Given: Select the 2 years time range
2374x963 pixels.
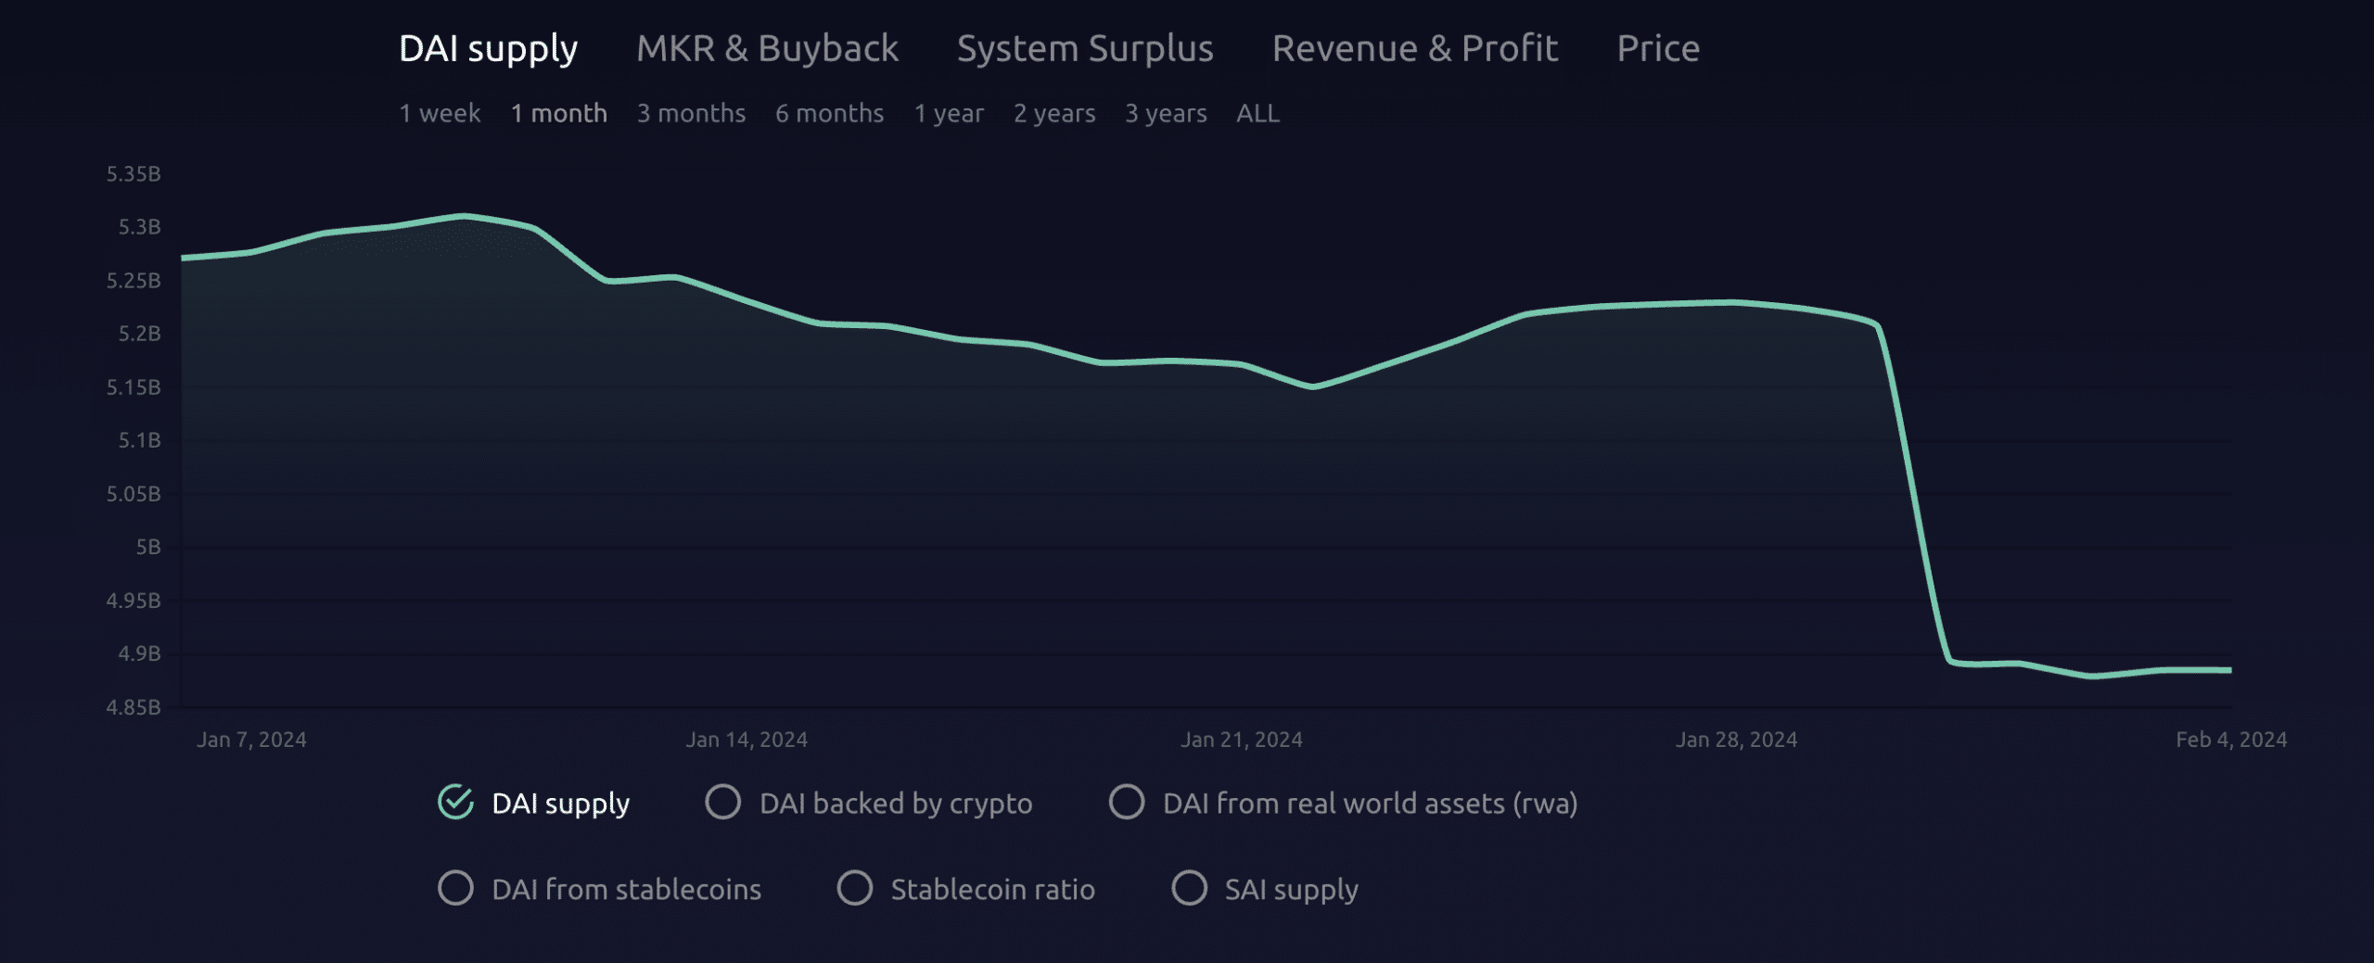Looking at the screenshot, I should 1054,114.
